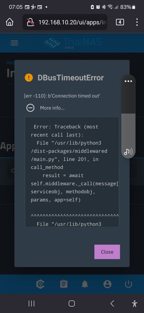Click the iXsystems cube icon in footer
The image size is (144, 313).
41,284
